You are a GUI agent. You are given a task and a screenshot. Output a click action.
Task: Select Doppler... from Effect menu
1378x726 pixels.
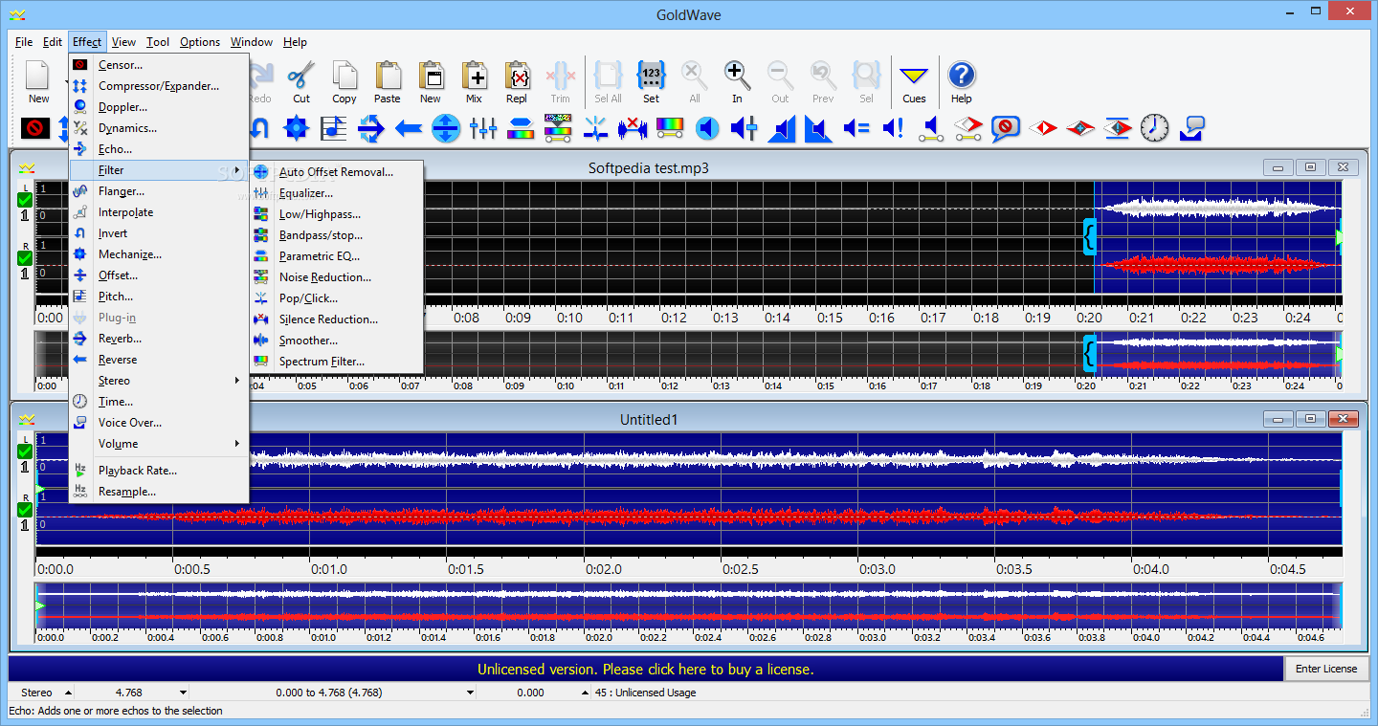158,107
